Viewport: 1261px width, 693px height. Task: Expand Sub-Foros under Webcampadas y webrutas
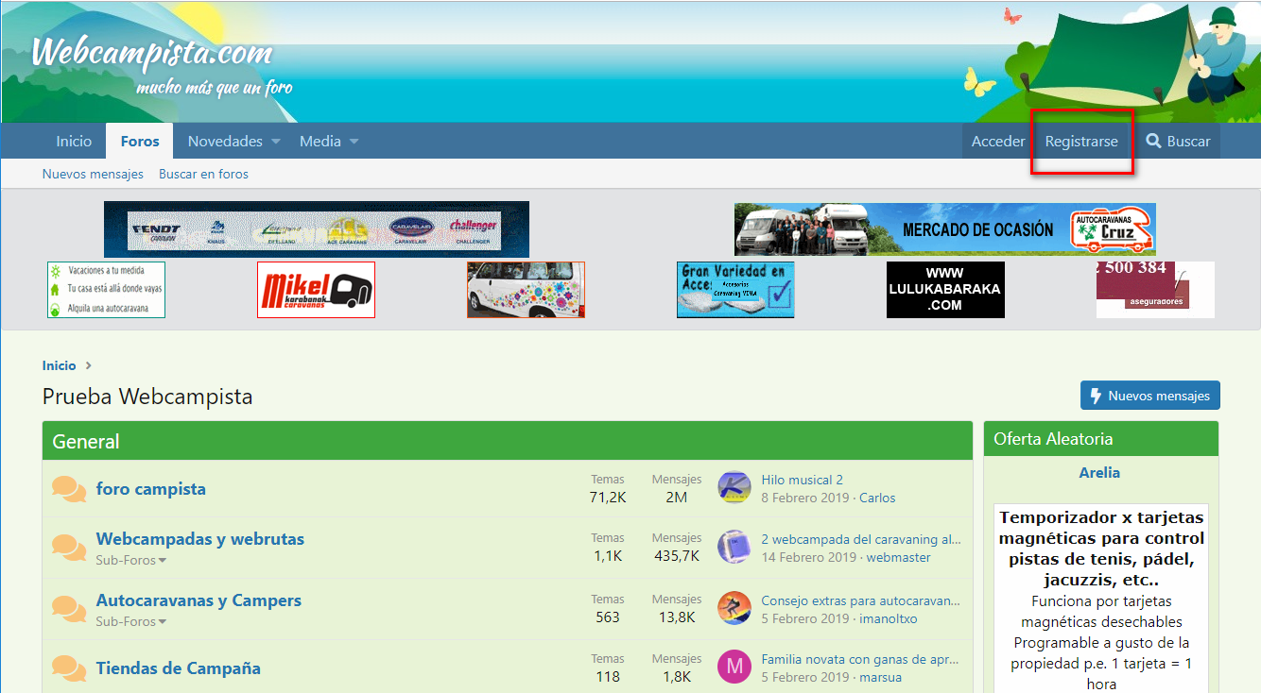[130, 561]
